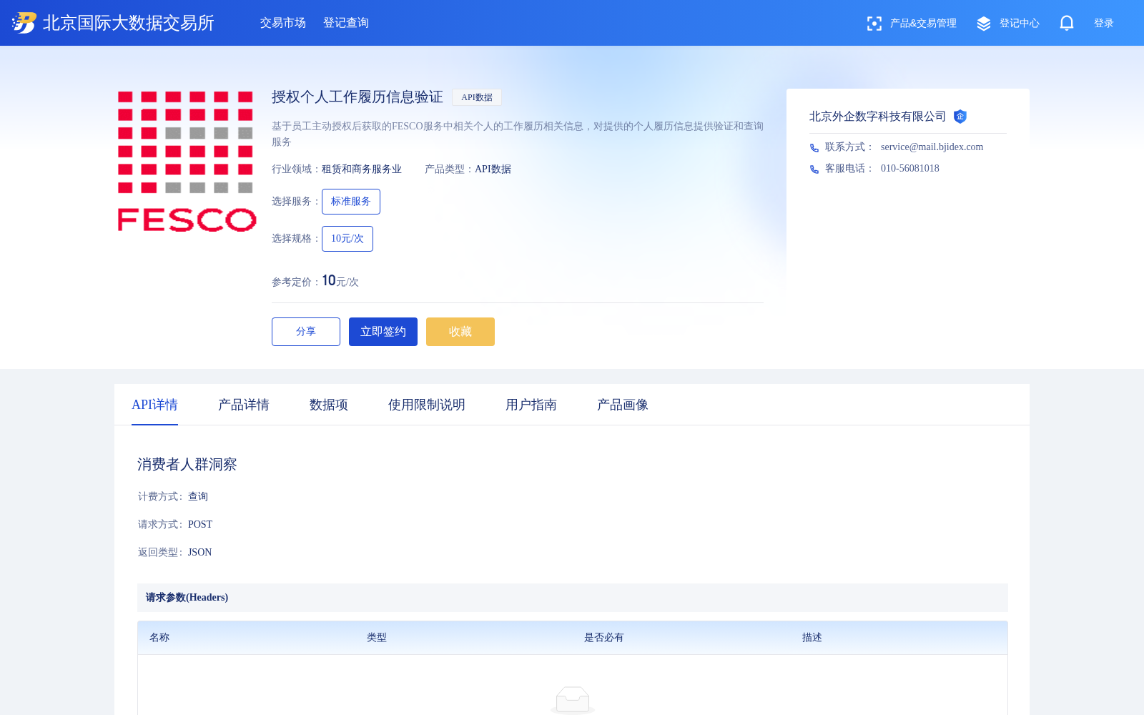
Task: Click the 返回类型 JSON row
Action: (175, 553)
